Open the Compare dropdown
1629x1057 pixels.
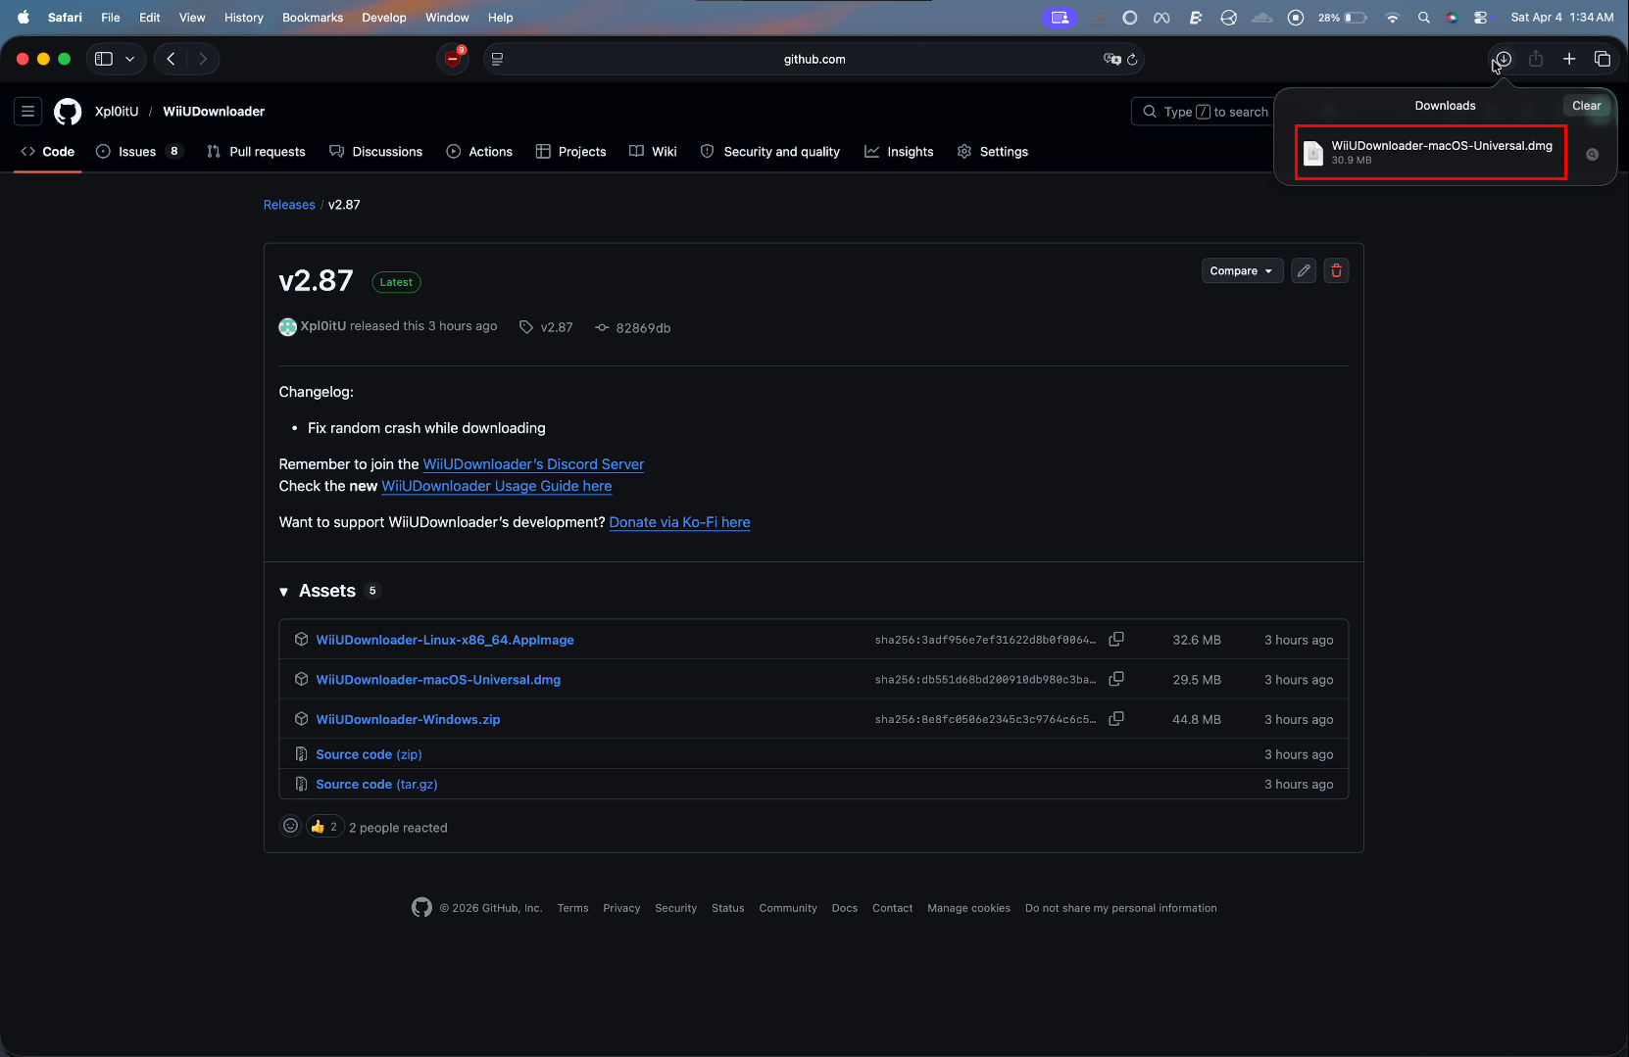click(1241, 271)
